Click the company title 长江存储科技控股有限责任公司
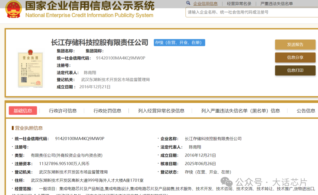This screenshot has width=318, height=195. tap(100, 43)
